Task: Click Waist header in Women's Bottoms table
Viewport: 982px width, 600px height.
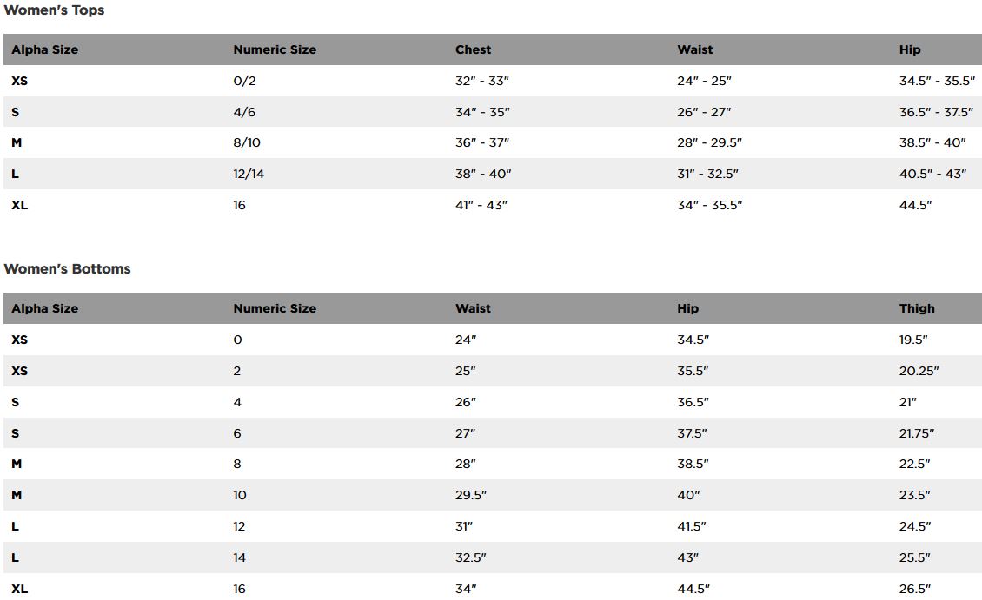Action: tap(473, 308)
